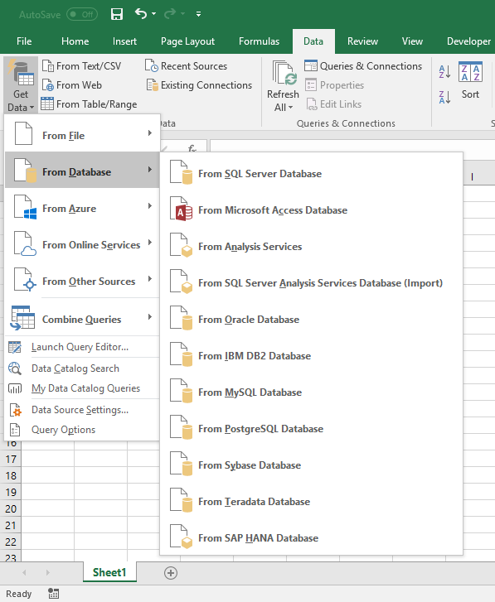Expand Combine Queries submenu
495x602 pixels.
tap(82, 317)
